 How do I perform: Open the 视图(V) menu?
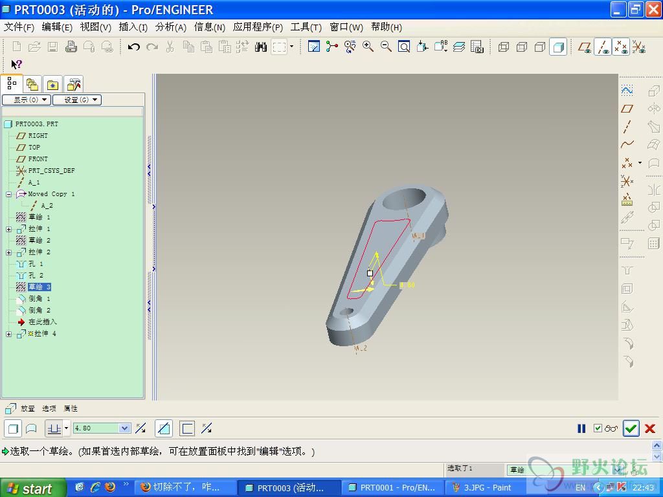96,27
